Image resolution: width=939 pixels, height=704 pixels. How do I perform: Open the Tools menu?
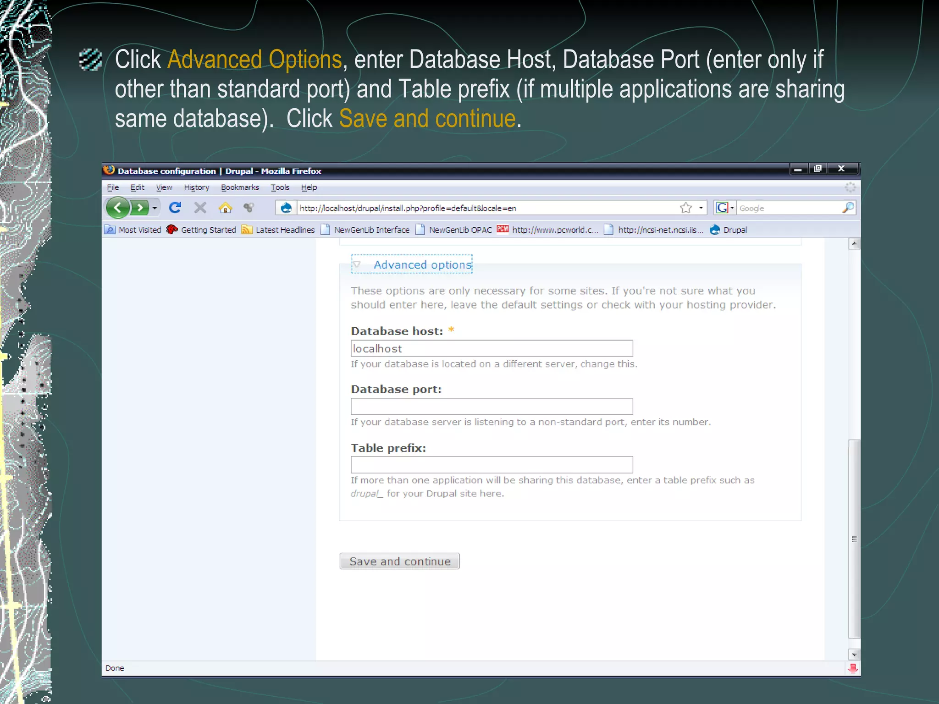[280, 187]
